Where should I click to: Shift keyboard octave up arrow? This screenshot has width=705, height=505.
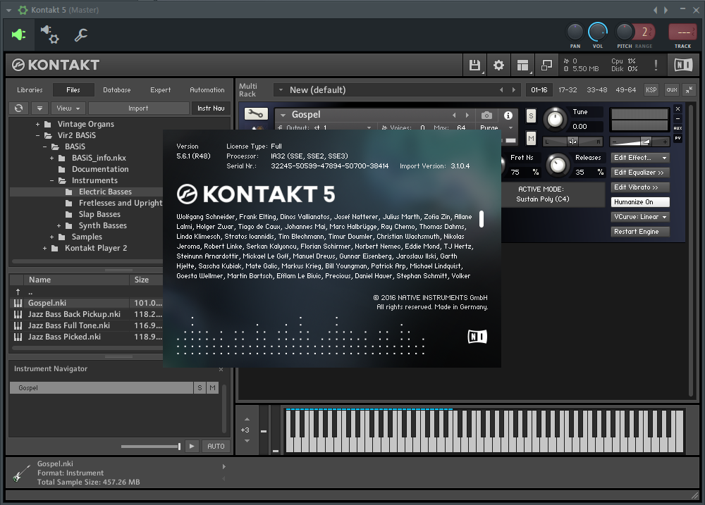(247, 419)
